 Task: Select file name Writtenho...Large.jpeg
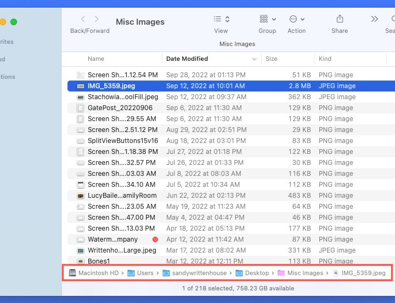pyautogui.click(x=122, y=250)
